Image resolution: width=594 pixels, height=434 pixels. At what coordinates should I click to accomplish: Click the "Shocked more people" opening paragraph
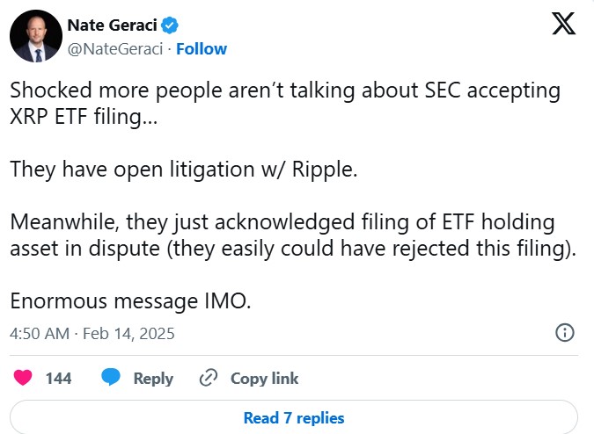(x=286, y=91)
